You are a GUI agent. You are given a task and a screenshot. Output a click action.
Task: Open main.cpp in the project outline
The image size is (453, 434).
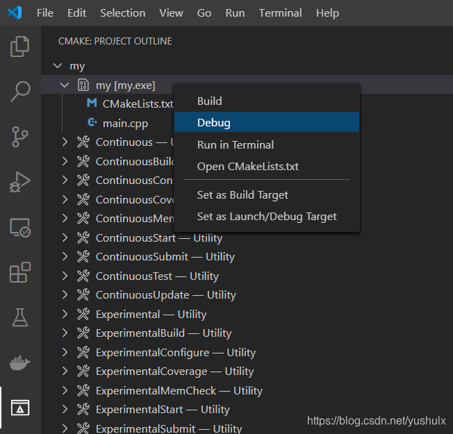click(x=125, y=124)
